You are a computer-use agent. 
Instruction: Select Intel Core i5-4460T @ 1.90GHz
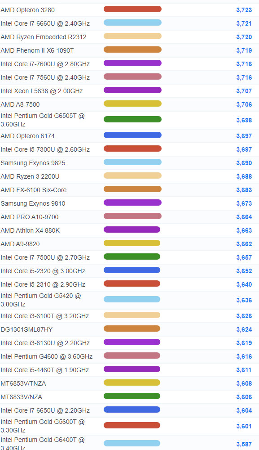pyautogui.click(x=44, y=370)
